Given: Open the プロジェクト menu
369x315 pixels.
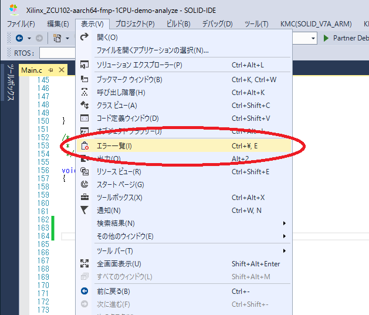Looking at the screenshot, I should tap(135, 24).
